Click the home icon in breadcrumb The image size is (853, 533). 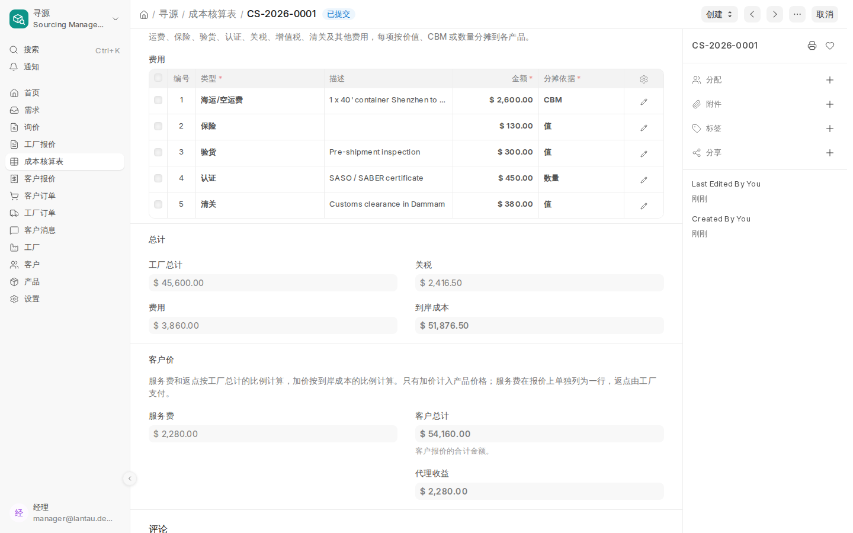[x=144, y=14]
